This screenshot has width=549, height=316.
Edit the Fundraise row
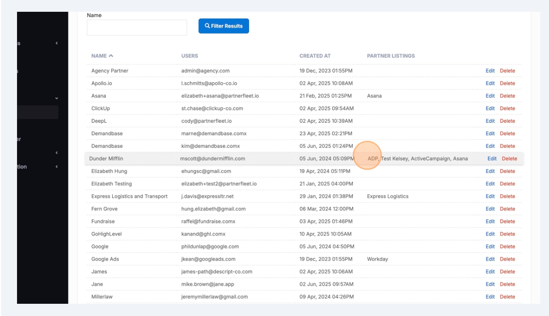point(490,222)
